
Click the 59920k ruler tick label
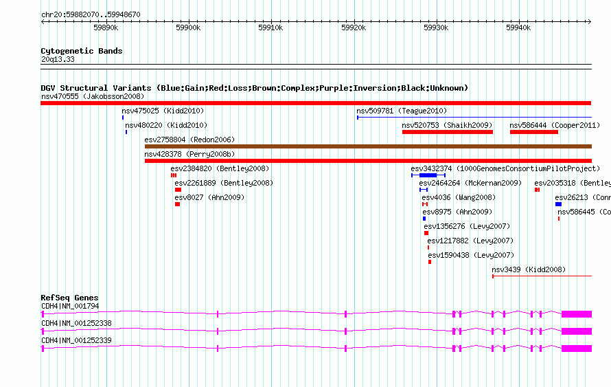tap(354, 27)
